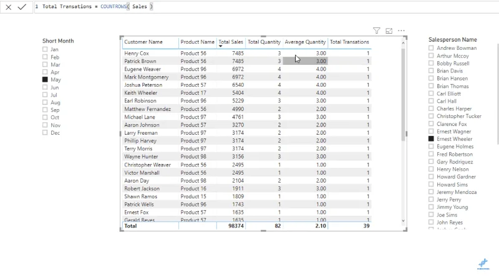Check the Arthur Mccoy checkbox
The image size is (499, 280).
point(431,56)
